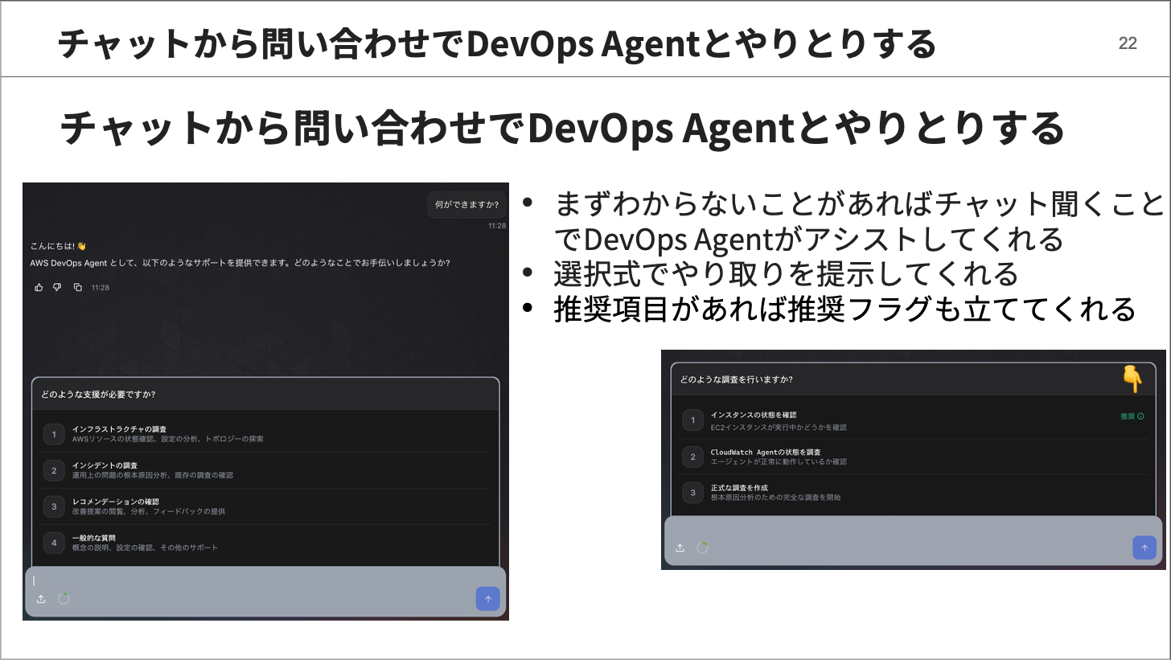1171x660 pixels.
Task: Select option 4 一般的な質問
Action: (x=266, y=543)
